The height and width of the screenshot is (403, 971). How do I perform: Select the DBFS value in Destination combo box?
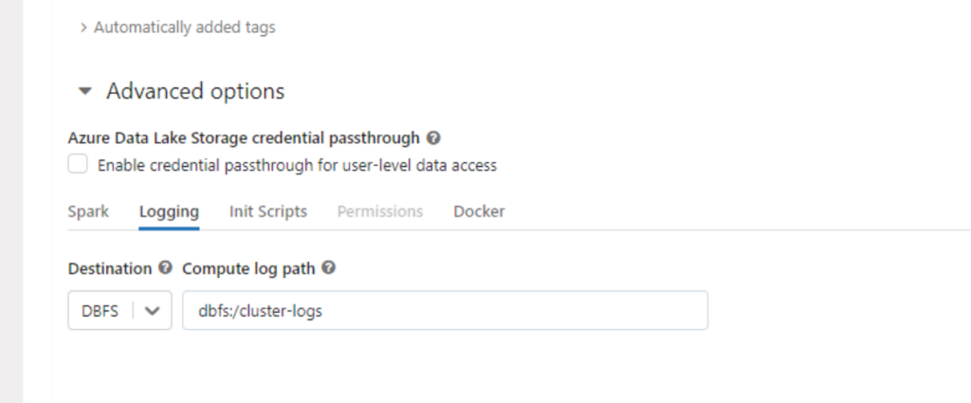[100, 311]
